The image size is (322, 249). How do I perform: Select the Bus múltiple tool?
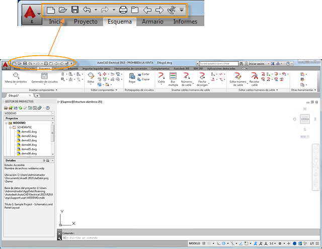tap(173, 79)
